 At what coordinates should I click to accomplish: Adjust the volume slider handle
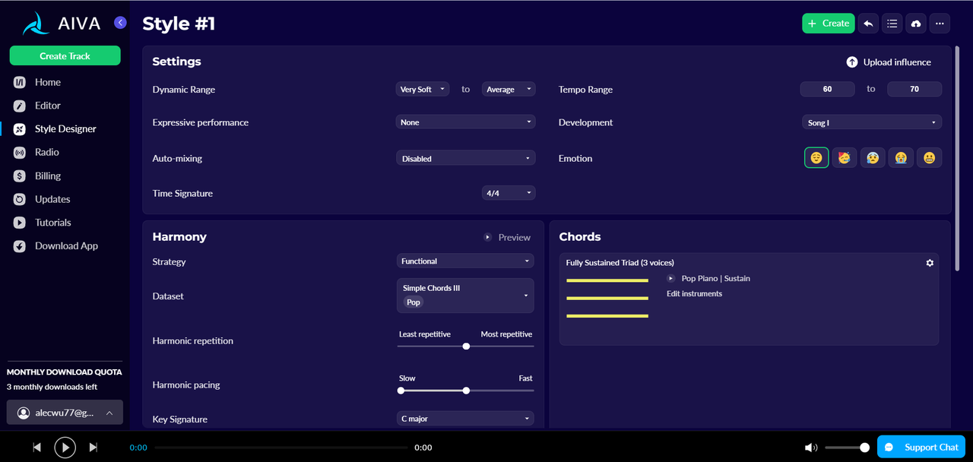click(864, 448)
